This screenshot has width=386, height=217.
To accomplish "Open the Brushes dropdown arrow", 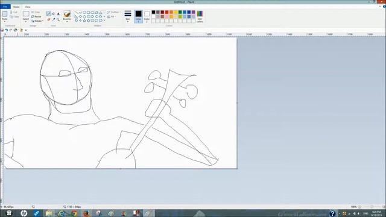I will pyautogui.click(x=67, y=22).
